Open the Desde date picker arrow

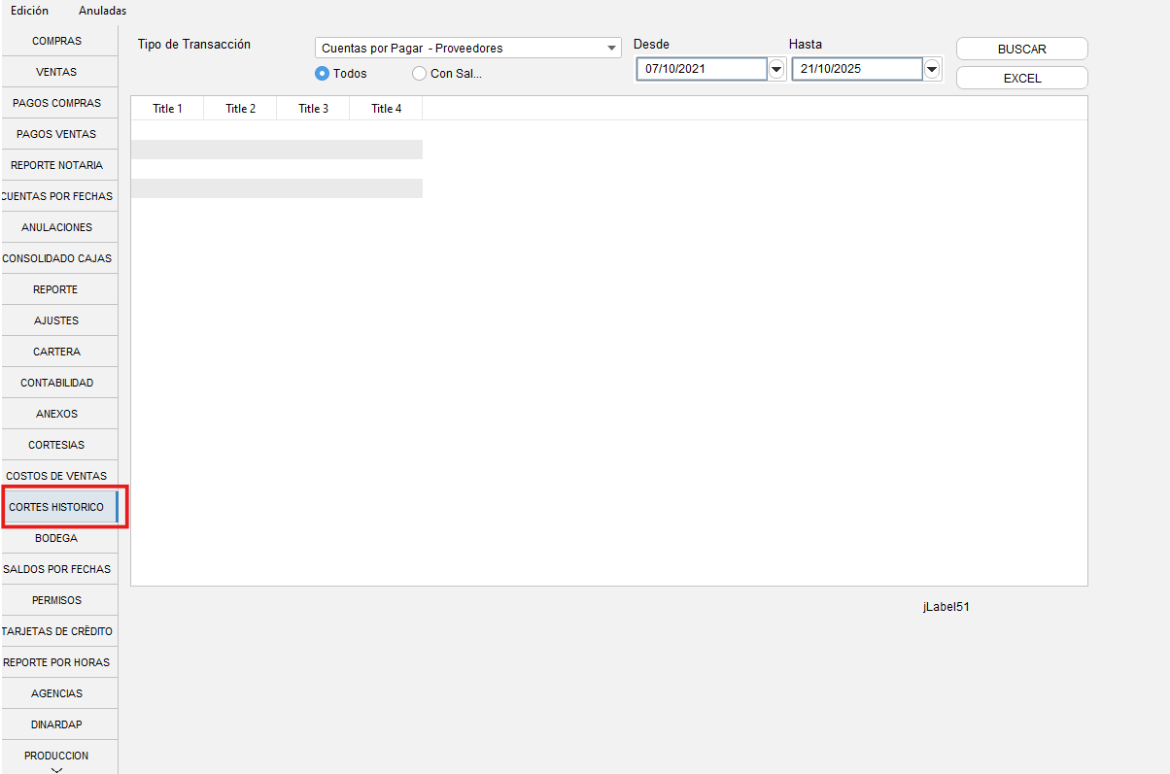[x=776, y=69]
